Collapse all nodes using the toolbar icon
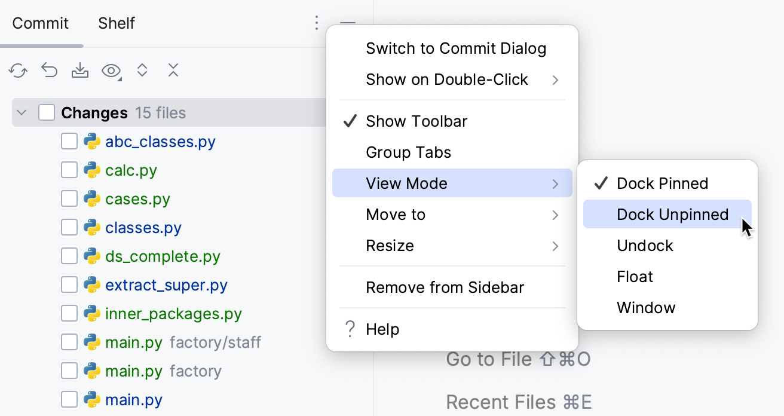The width and height of the screenshot is (784, 416). coord(173,70)
